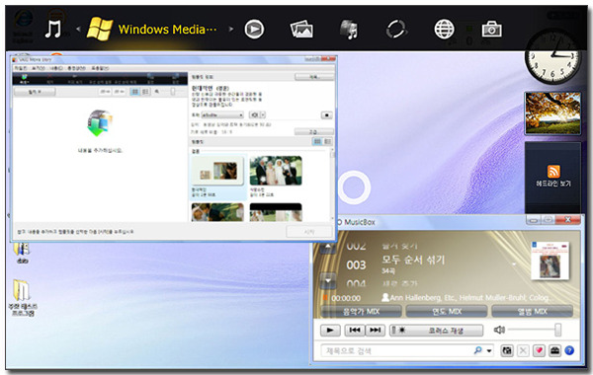The height and width of the screenshot is (375, 593).
Task: Click the magnifier zoom icon in Movie Story
Action: [x=157, y=92]
